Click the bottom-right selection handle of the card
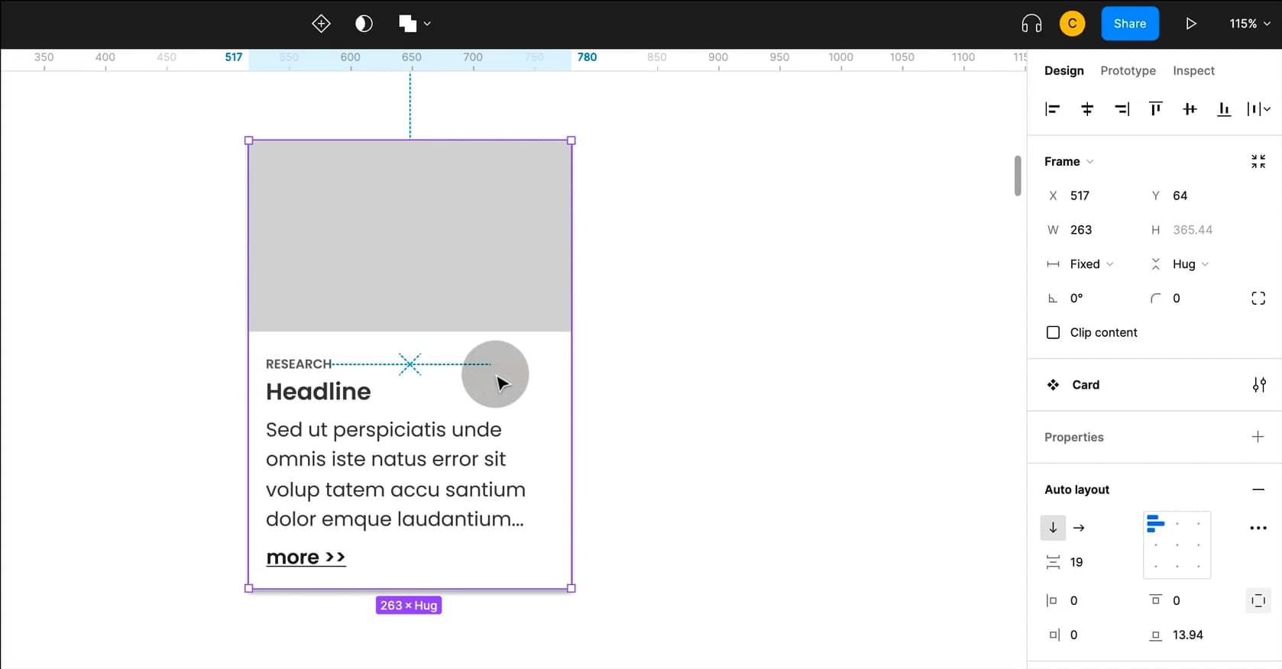The image size is (1282, 669). pyautogui.click(x=571, y=588)
